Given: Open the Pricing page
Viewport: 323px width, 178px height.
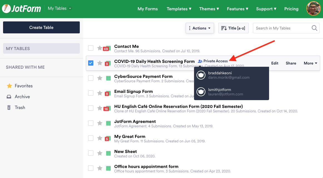Looking at the screenshot, I should click(291, 9).
